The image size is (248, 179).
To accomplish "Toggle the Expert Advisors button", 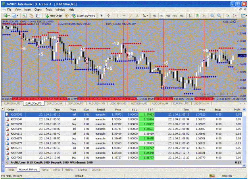I will coord(83,15).
